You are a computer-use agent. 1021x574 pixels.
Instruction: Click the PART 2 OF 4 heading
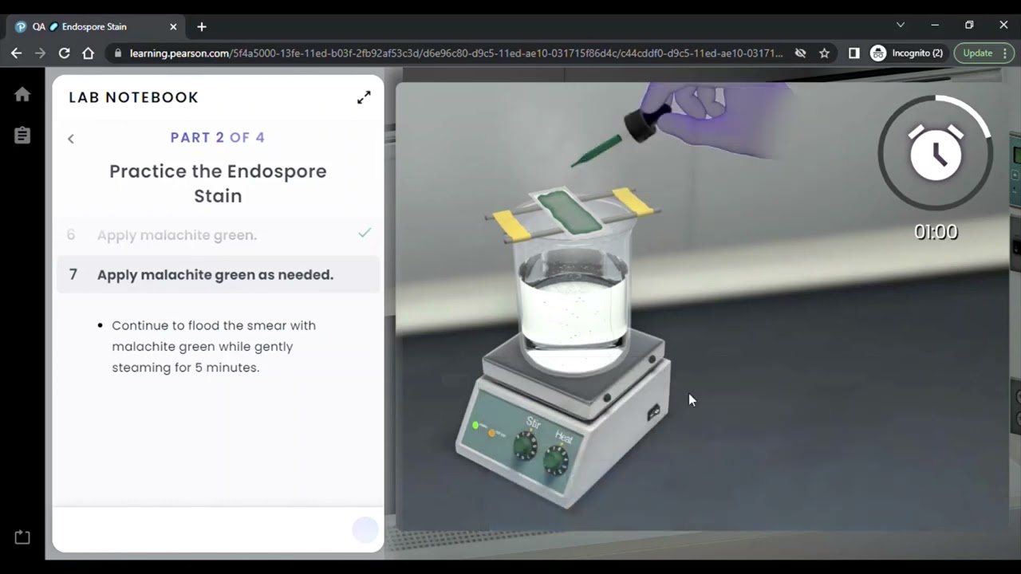218,137
